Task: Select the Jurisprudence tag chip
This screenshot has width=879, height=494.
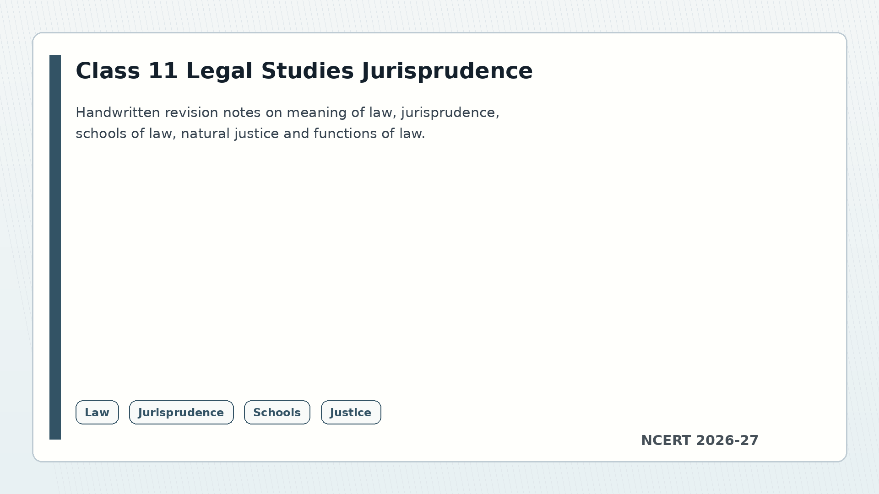Action: (x=181, y=413)
